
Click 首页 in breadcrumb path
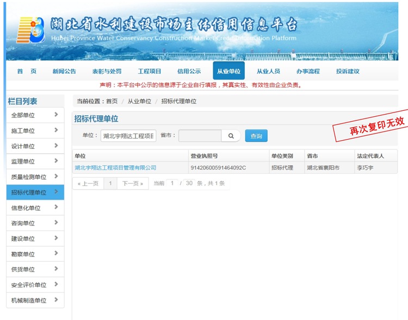click(112, 101)
